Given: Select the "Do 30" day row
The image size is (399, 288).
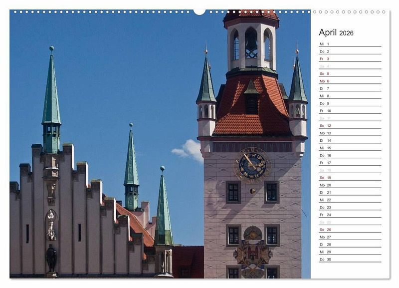Looking at the screenshot, I should tap(350, 259).
